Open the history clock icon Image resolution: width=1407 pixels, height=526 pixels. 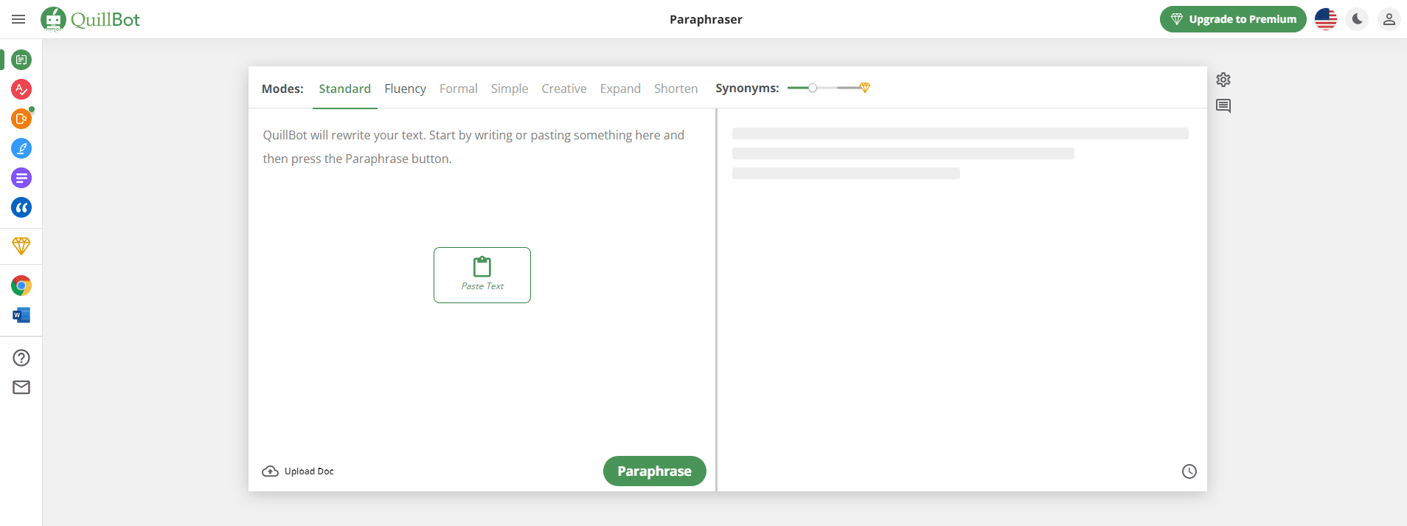pos(1189,471)
